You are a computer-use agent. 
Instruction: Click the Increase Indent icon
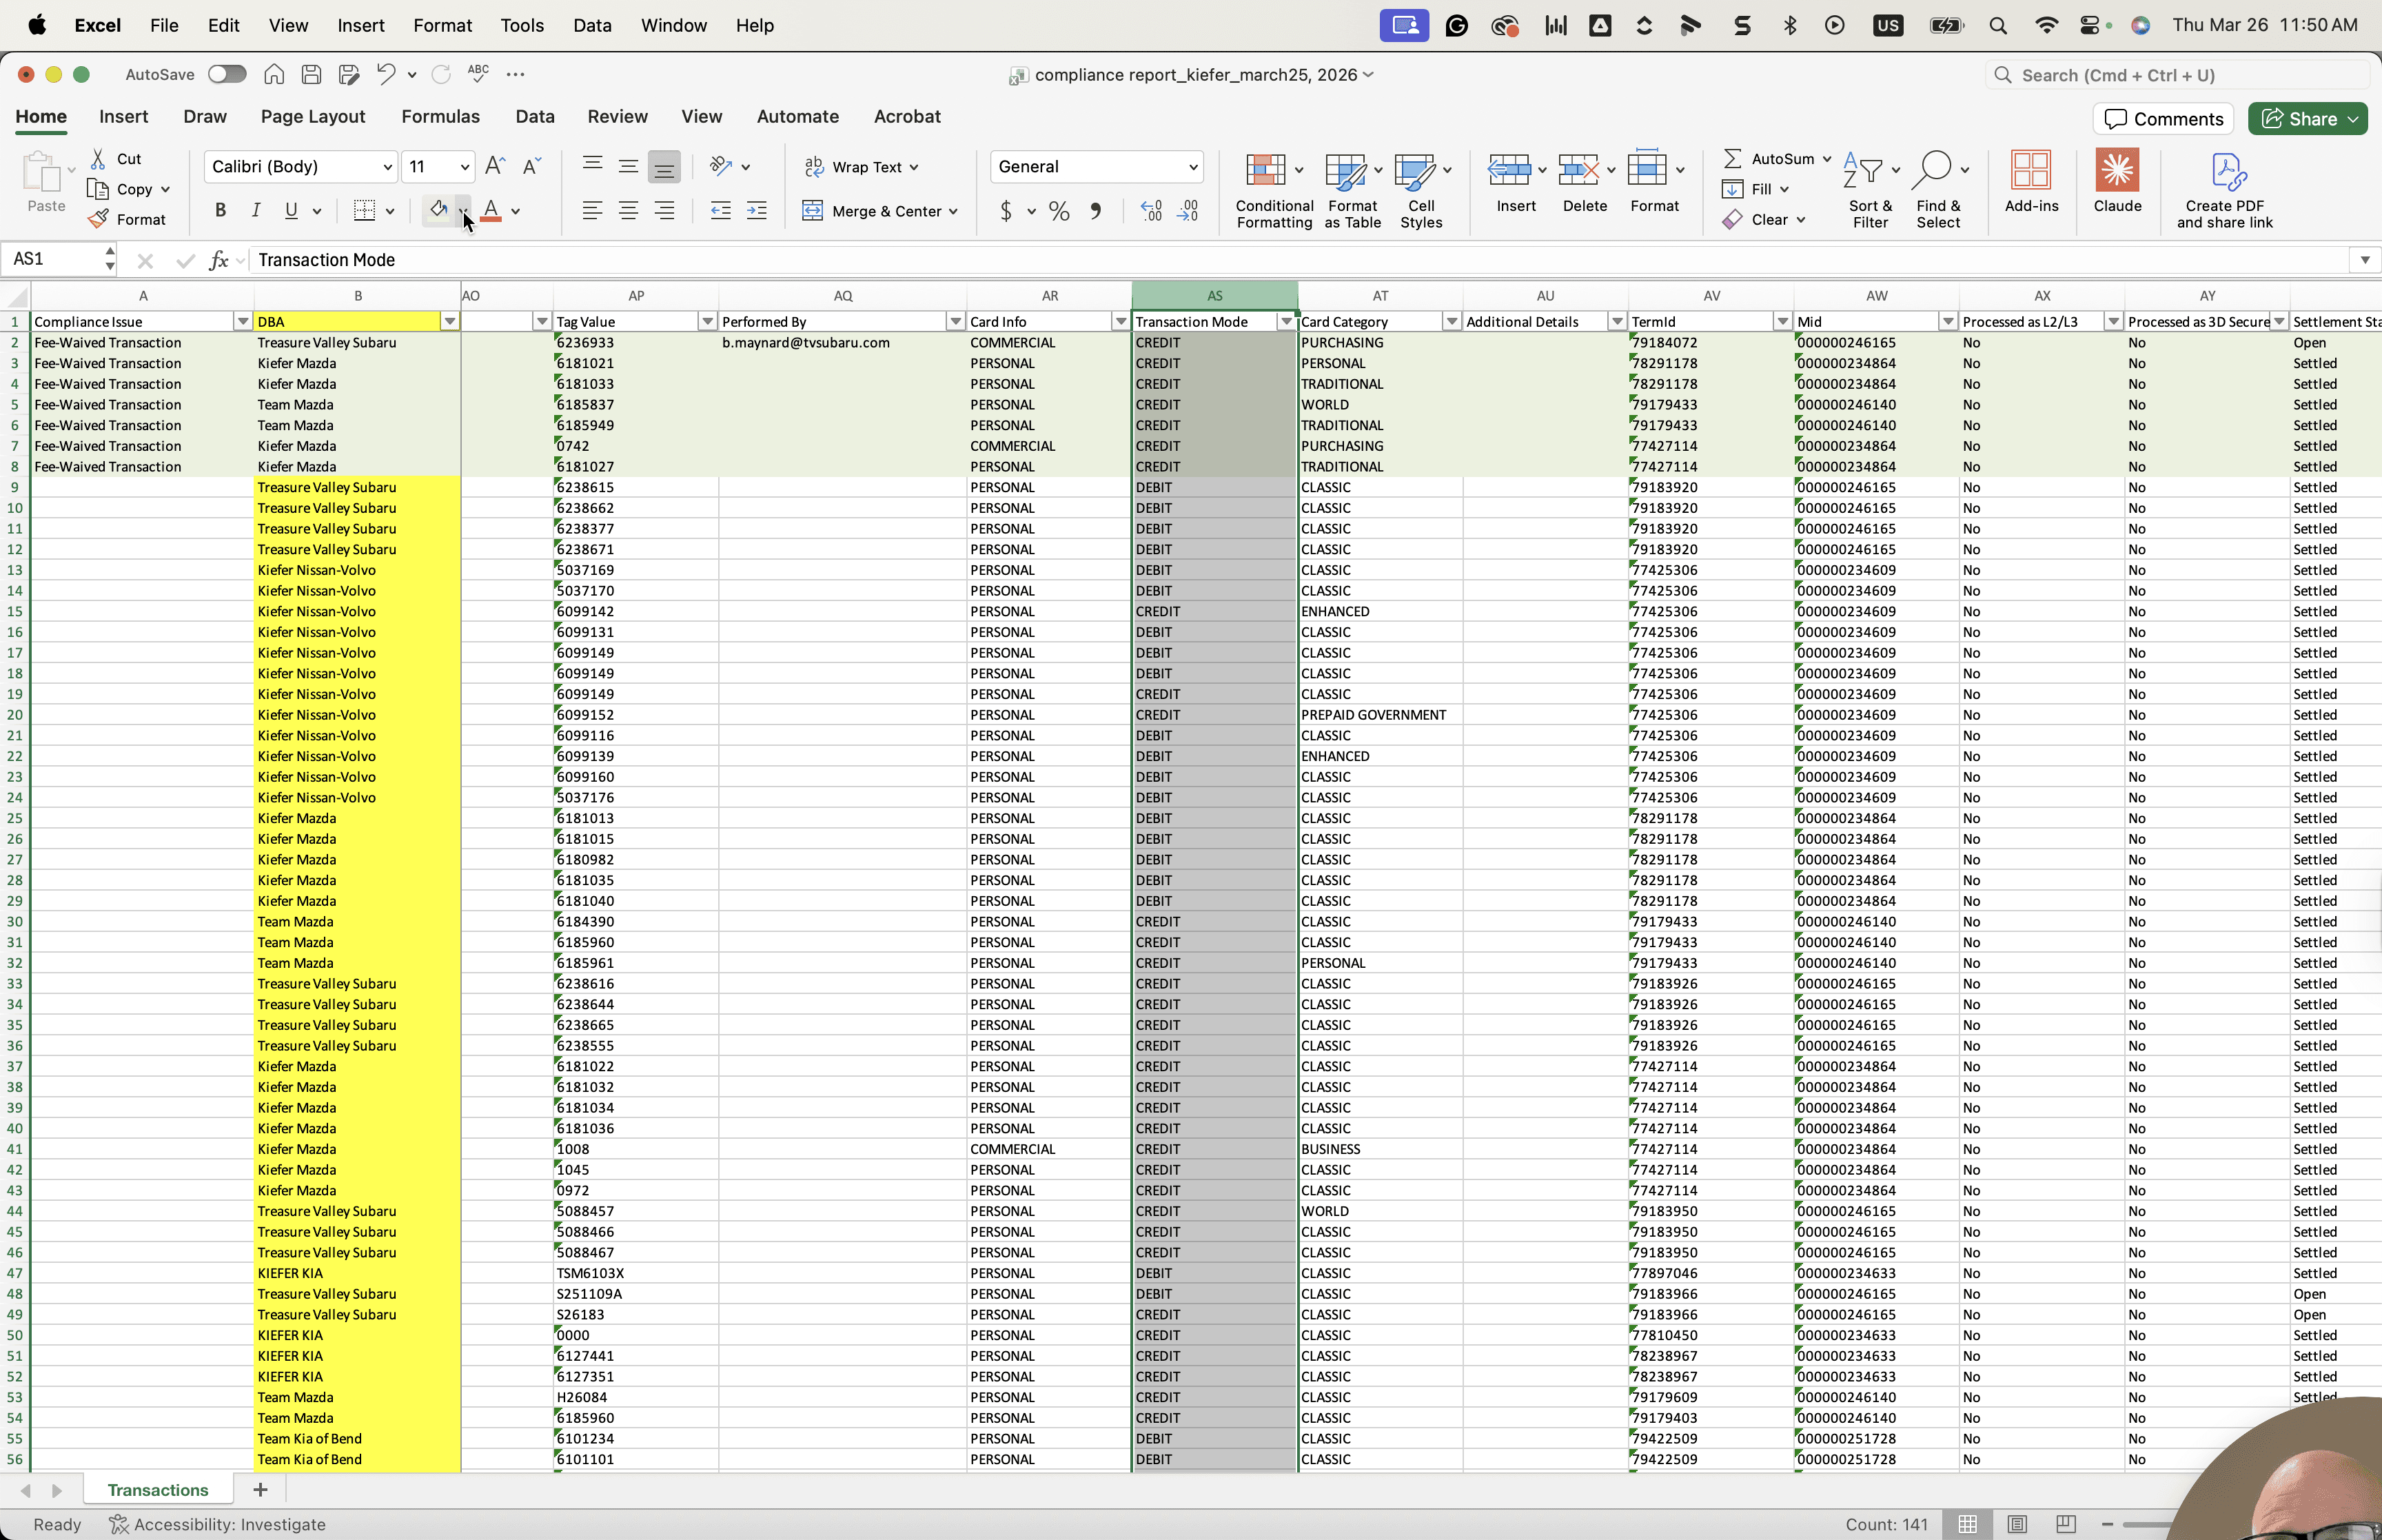pyautogui.click(x=757, y=210)
